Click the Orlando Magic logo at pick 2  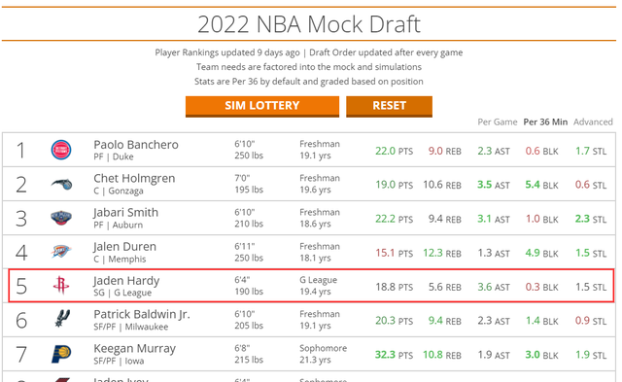(61, 184)
